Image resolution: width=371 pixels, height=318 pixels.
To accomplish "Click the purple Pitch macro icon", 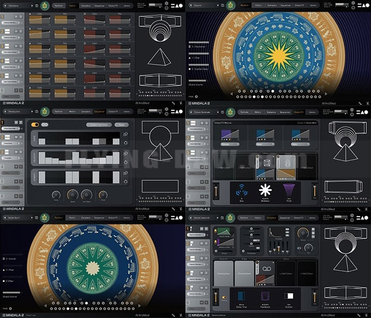I will (289, 190).
